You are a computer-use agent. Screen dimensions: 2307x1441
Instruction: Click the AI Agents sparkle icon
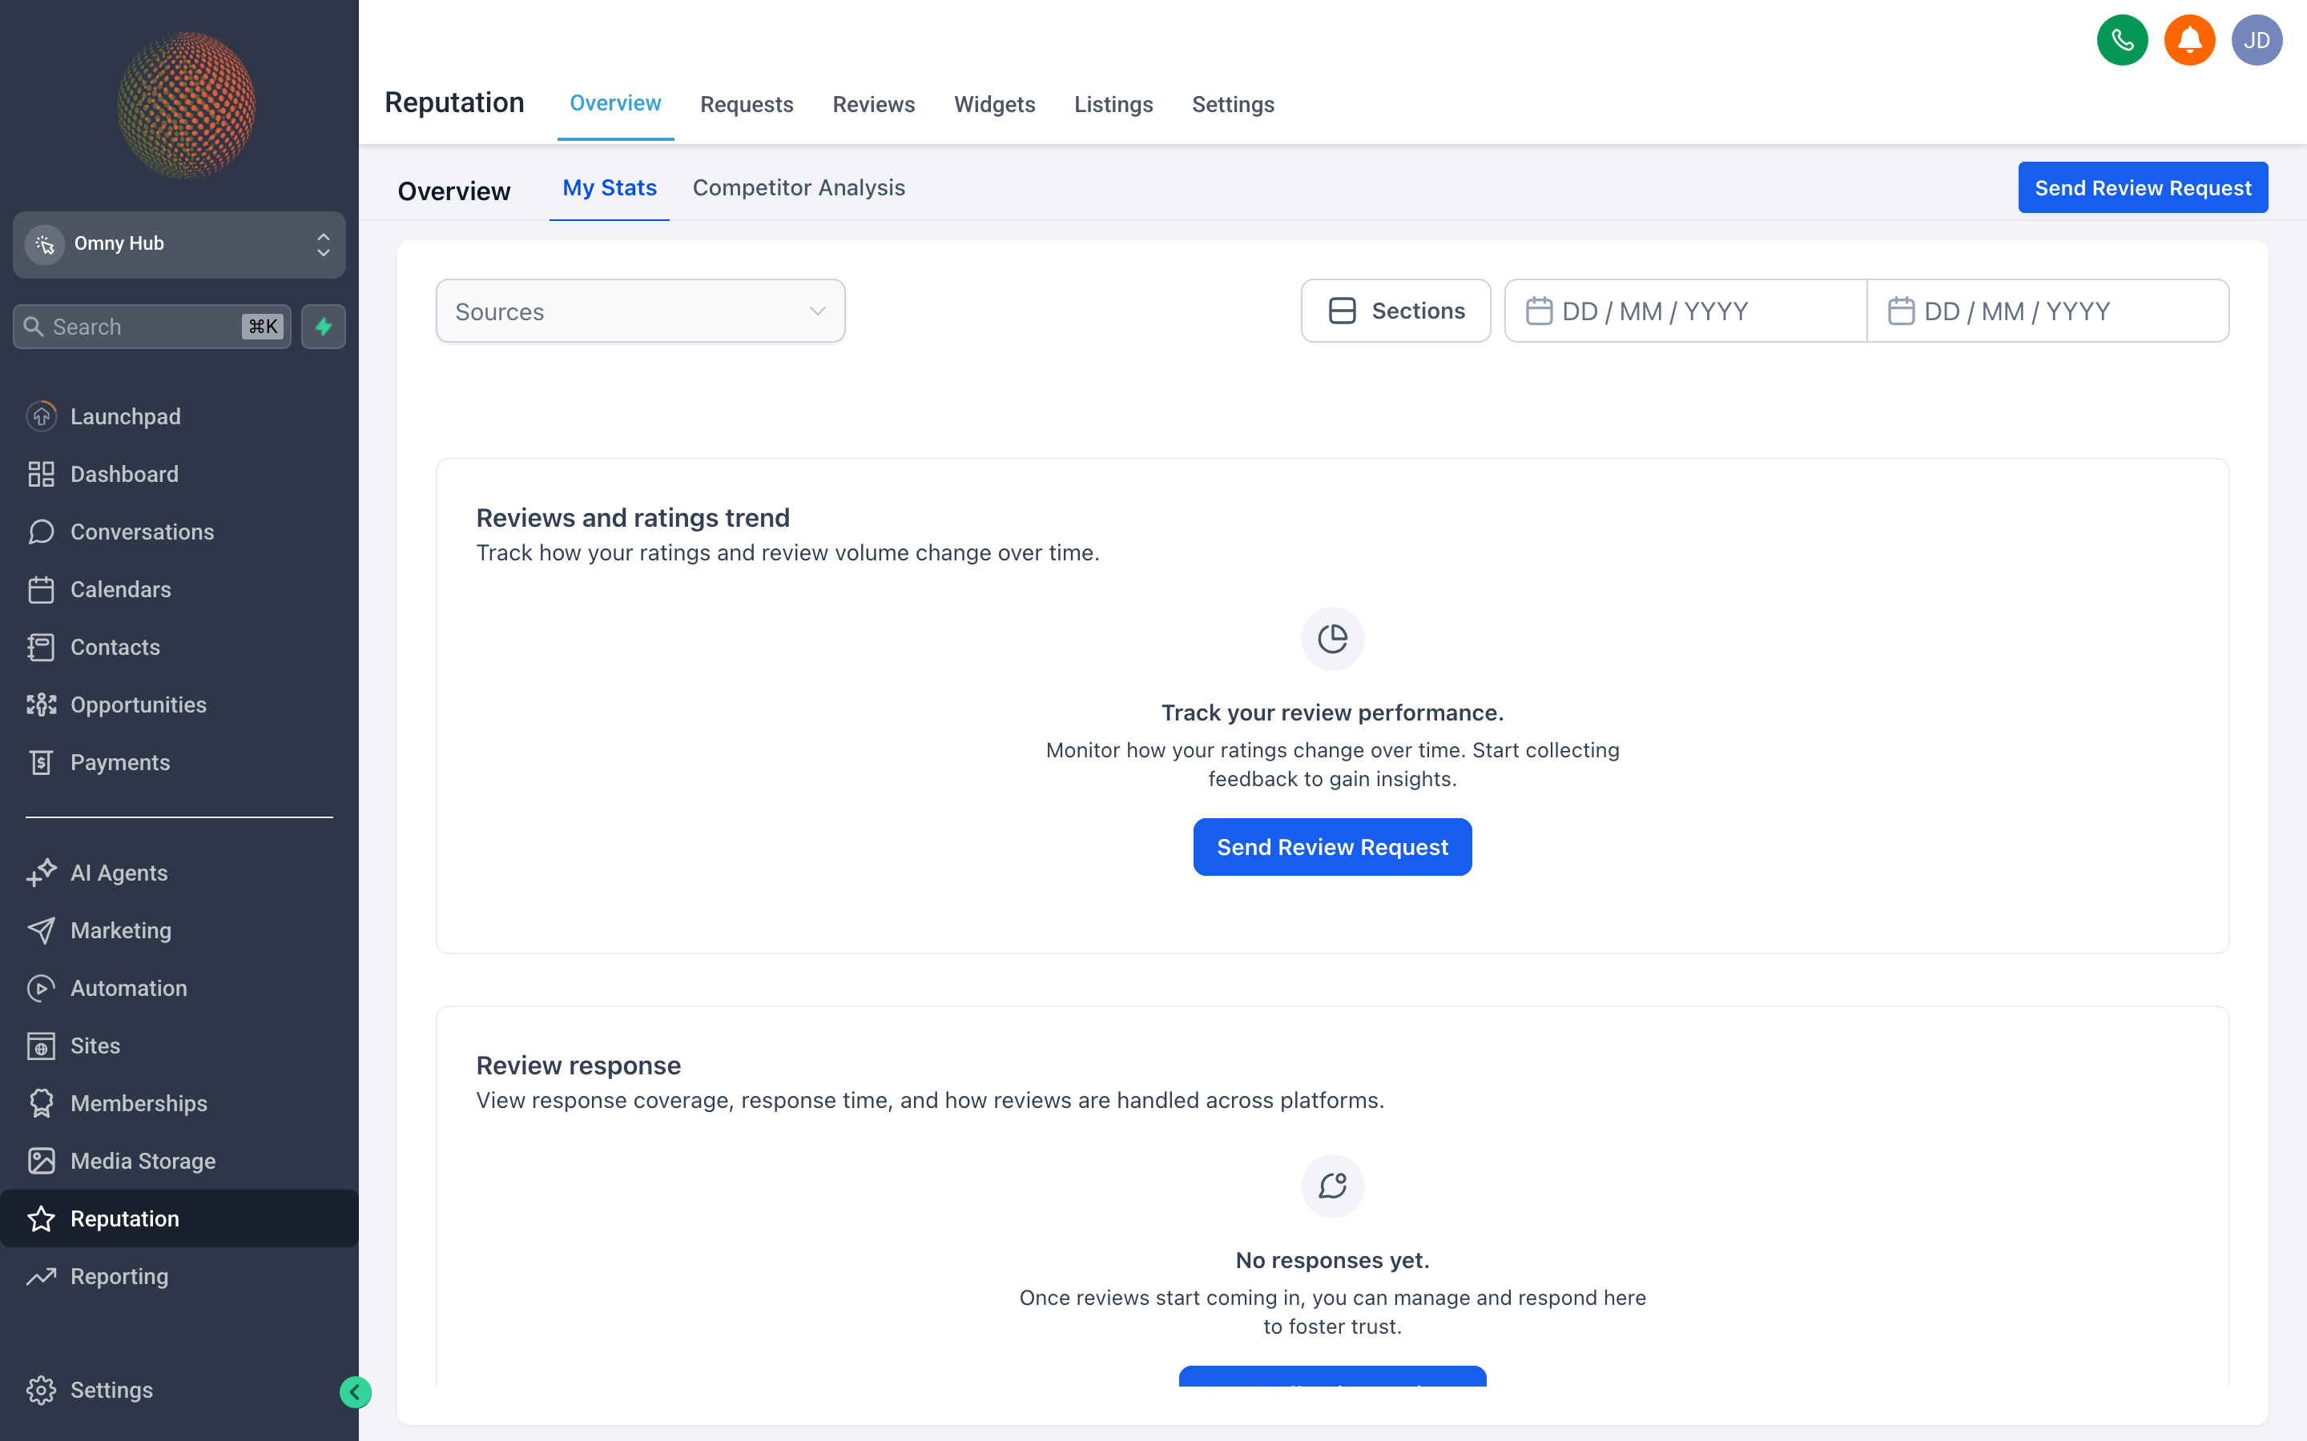[41, 873]
